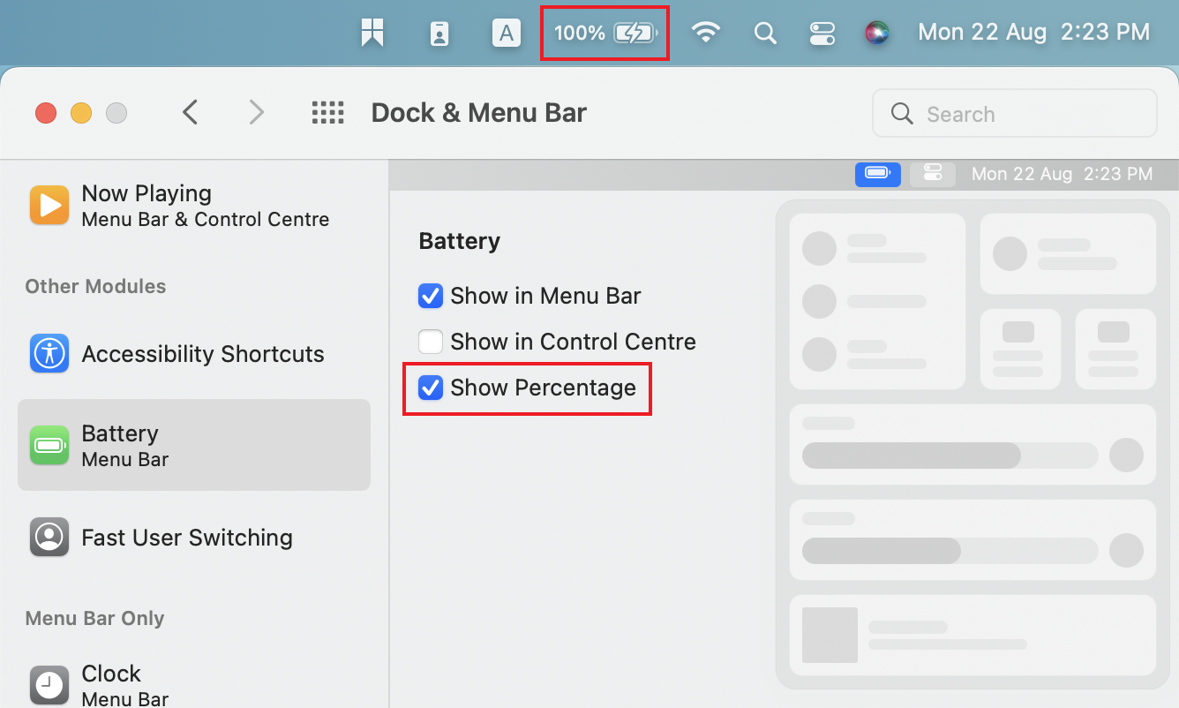Click the bookmark-shaped menu bar icon
Screen dimensions: 1179x708
372,34
